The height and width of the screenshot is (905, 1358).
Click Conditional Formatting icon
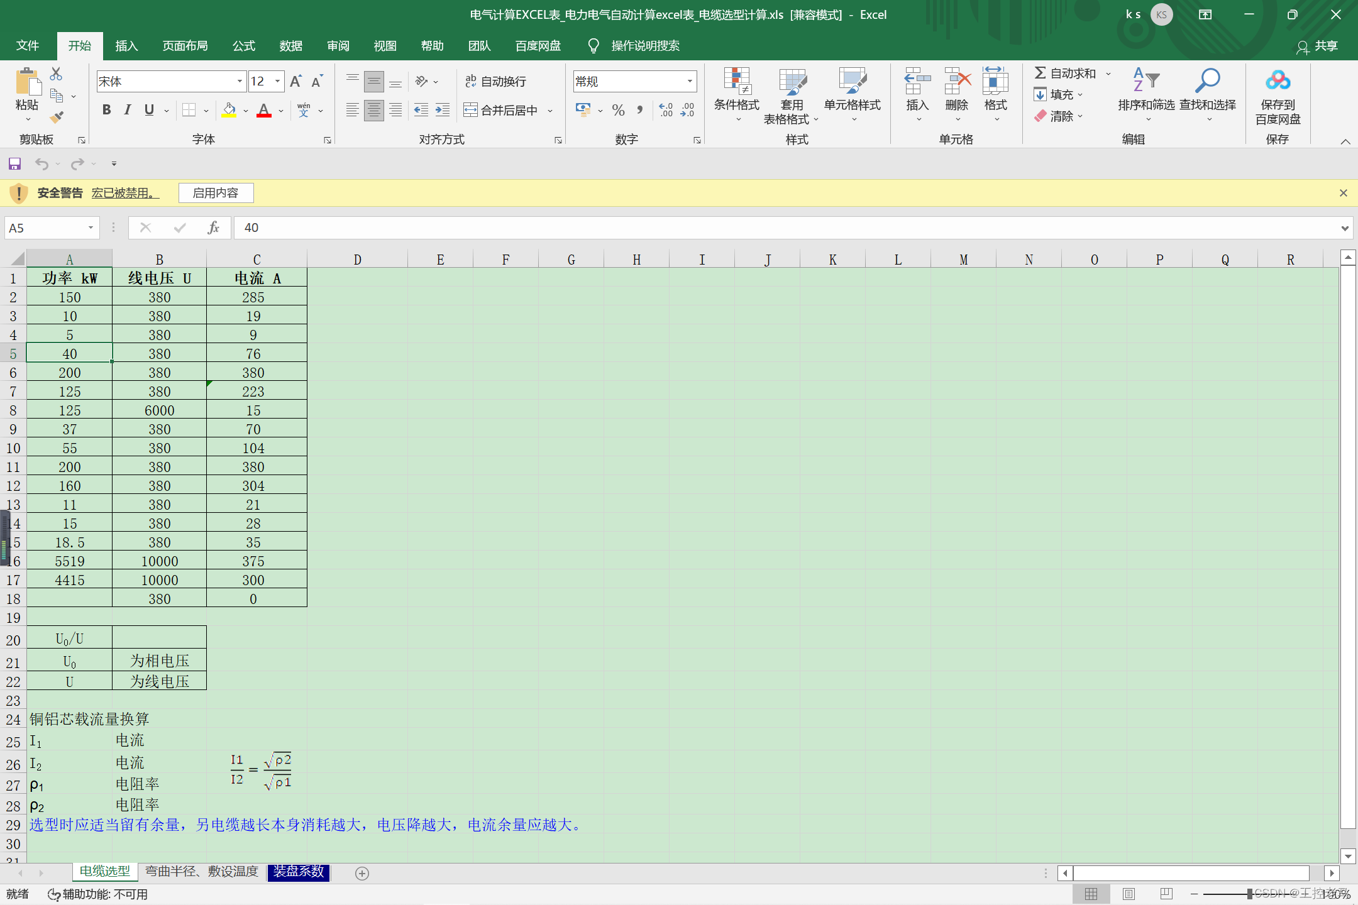coord(736,82)
